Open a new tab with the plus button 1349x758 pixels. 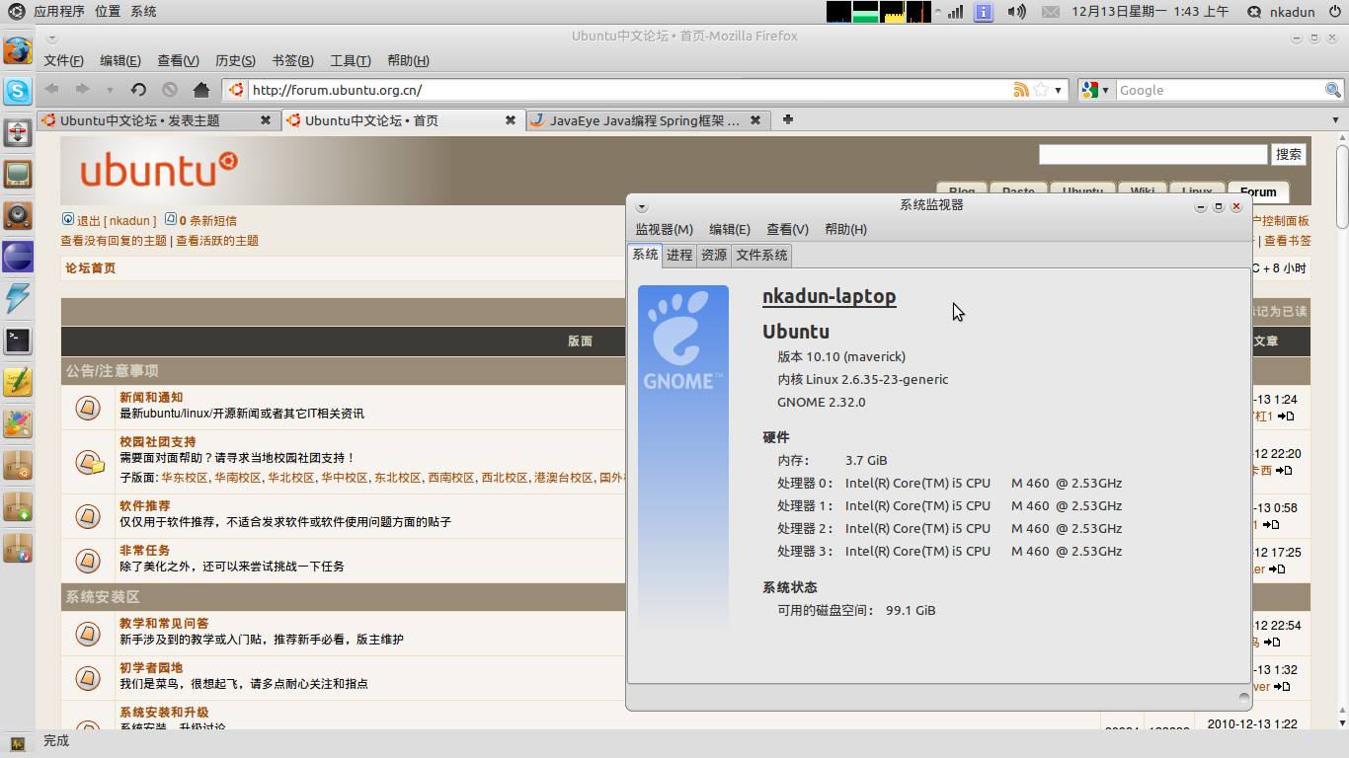click(787, 119)
